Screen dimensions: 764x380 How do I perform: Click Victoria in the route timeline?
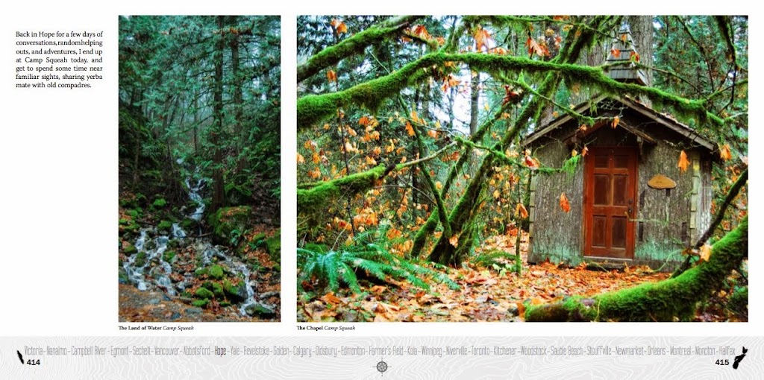pyautogui.click(x=34, y=351)
